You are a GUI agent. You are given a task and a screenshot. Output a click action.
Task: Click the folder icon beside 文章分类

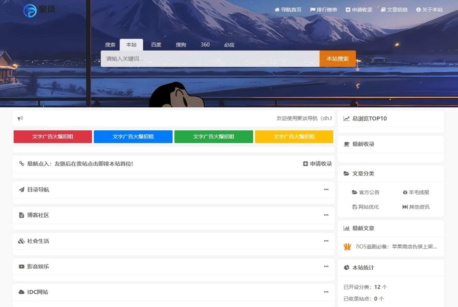(346, 173)
